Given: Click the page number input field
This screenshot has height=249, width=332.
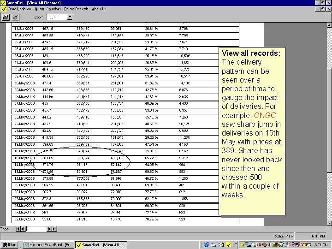Looking at the screenshot, I should click(x=36, y=229).
